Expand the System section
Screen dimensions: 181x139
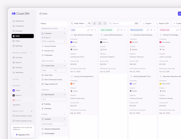[x=32, y=79]
